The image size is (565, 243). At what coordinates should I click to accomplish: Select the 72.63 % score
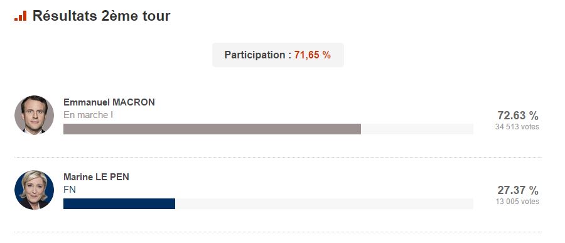coord(518,116)
